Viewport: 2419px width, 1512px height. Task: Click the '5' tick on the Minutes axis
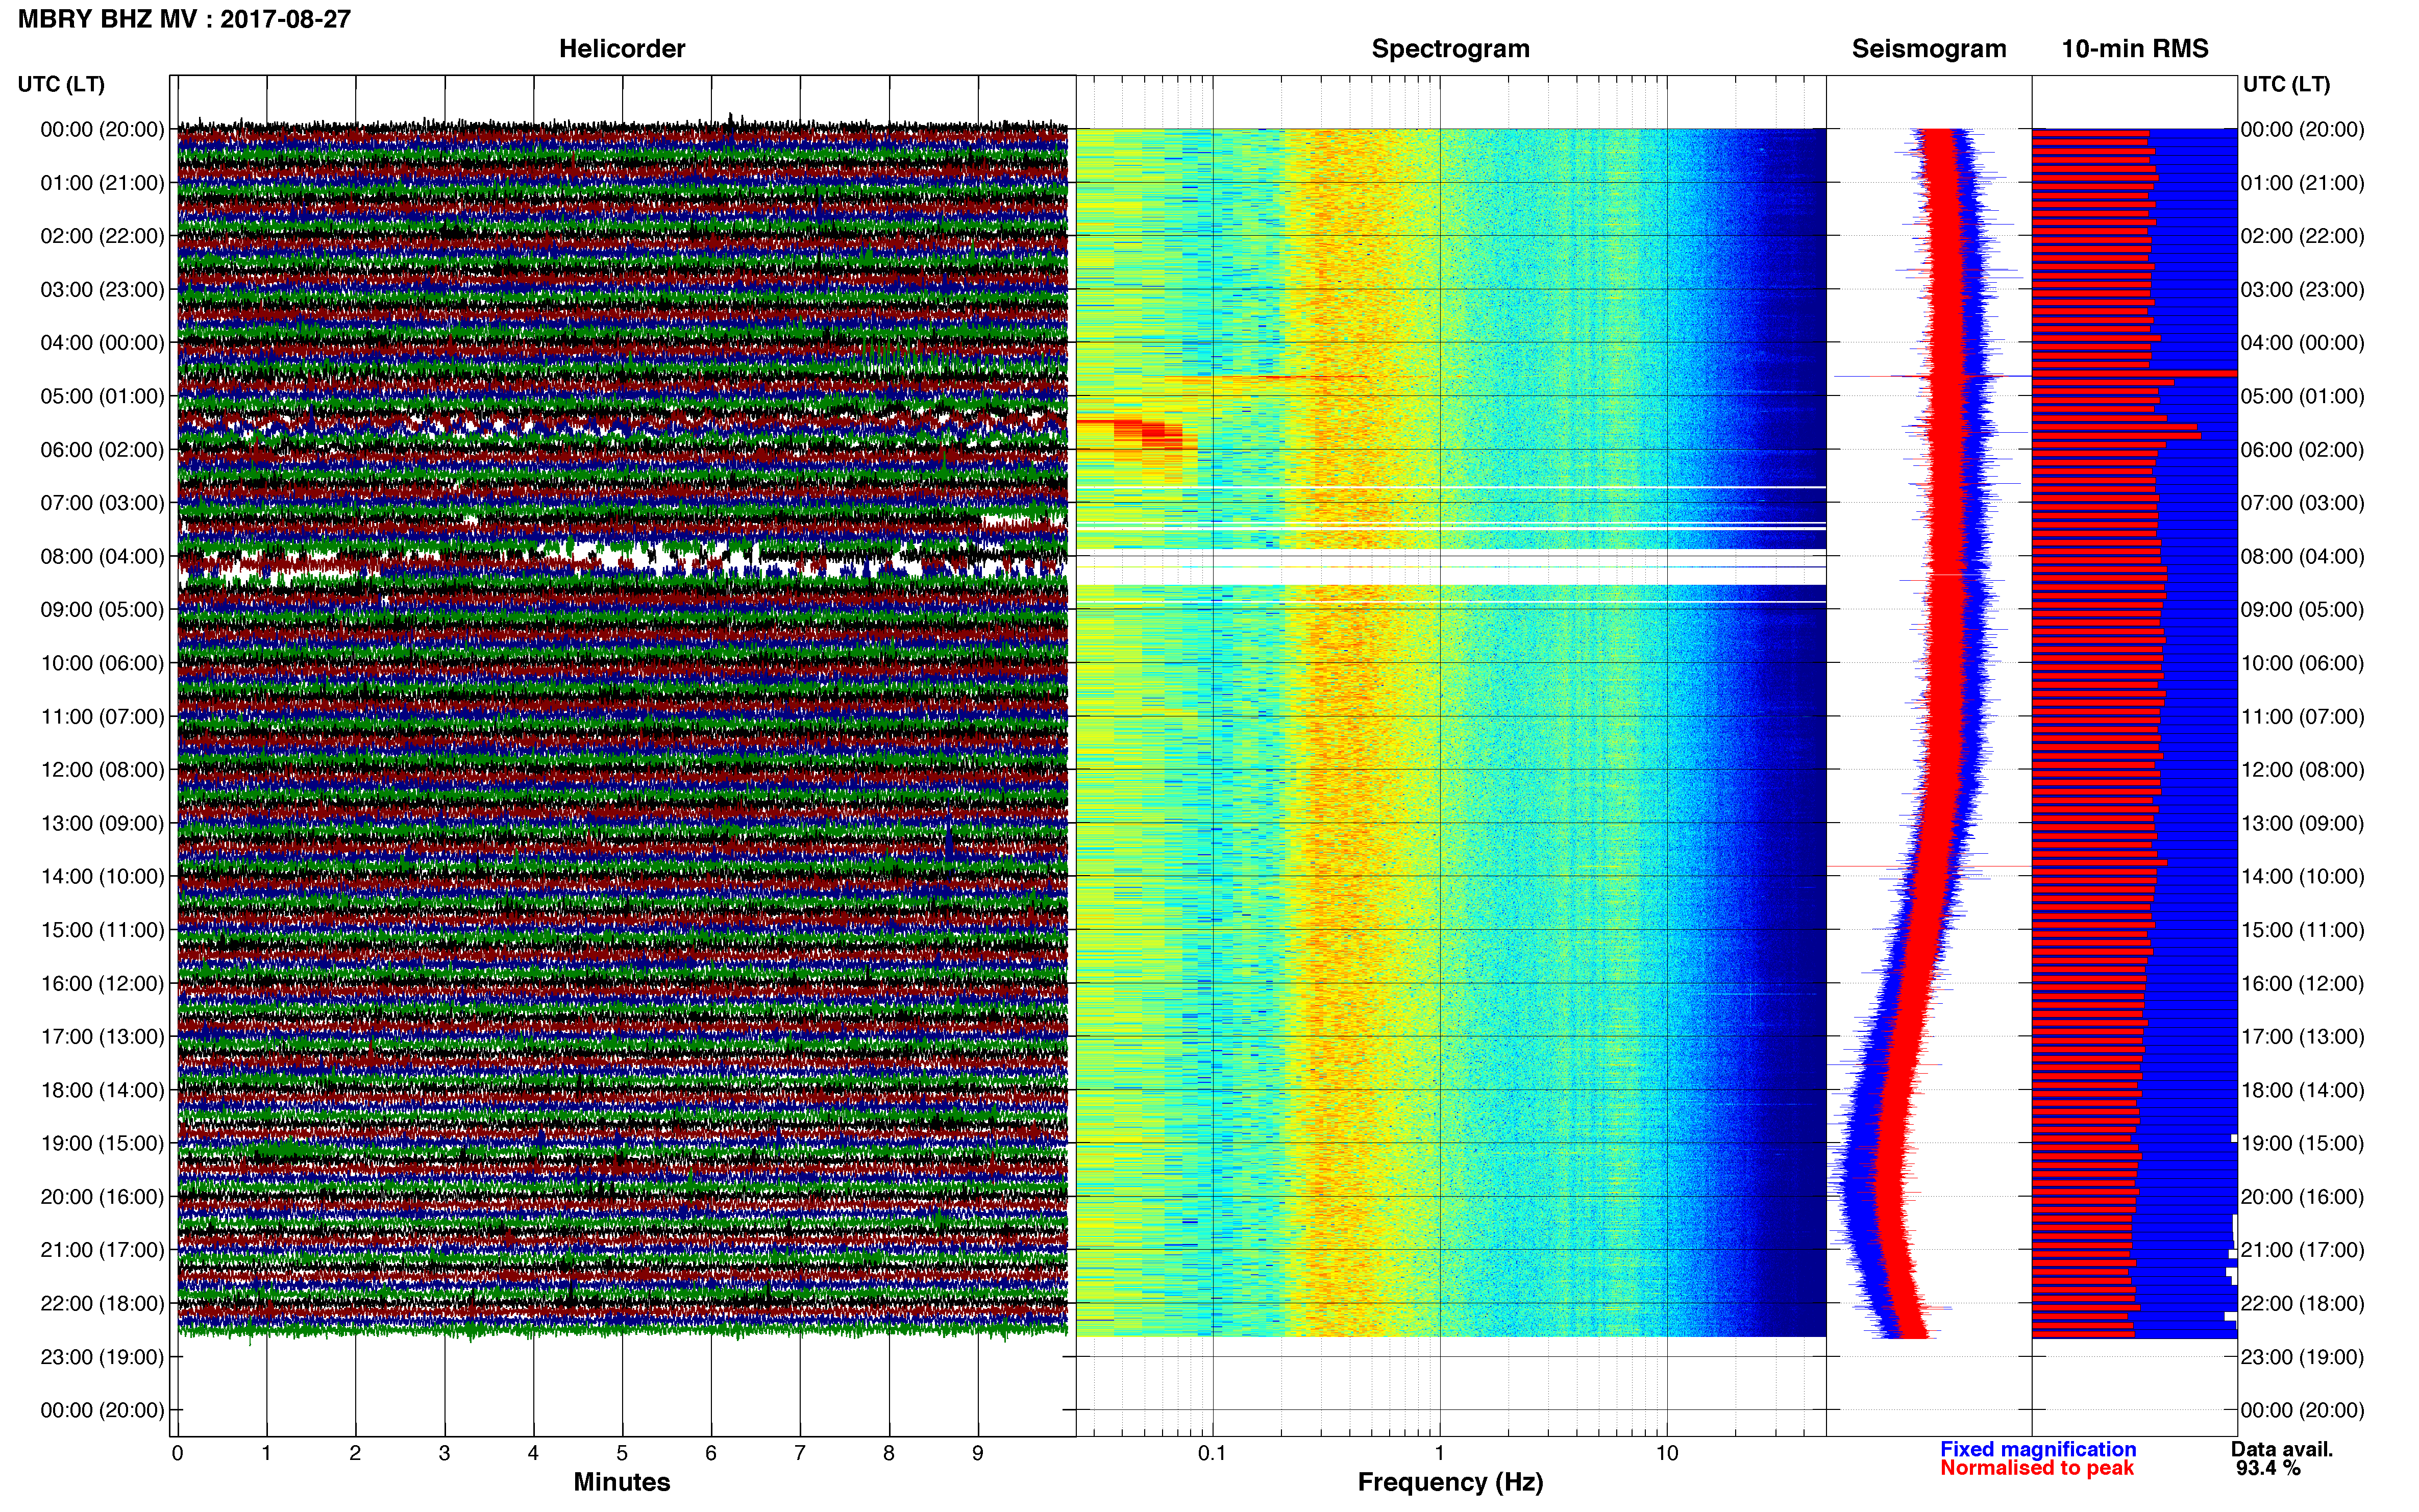[x=622, y=1453]
